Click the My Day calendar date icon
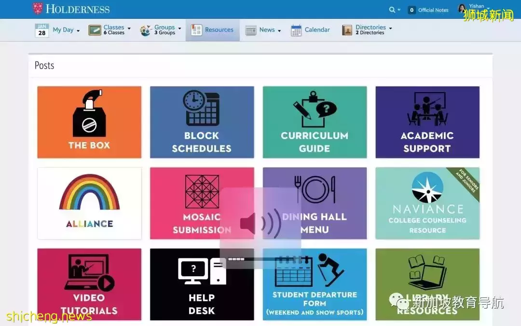521x326 pixels. click(x=41, y=30)
